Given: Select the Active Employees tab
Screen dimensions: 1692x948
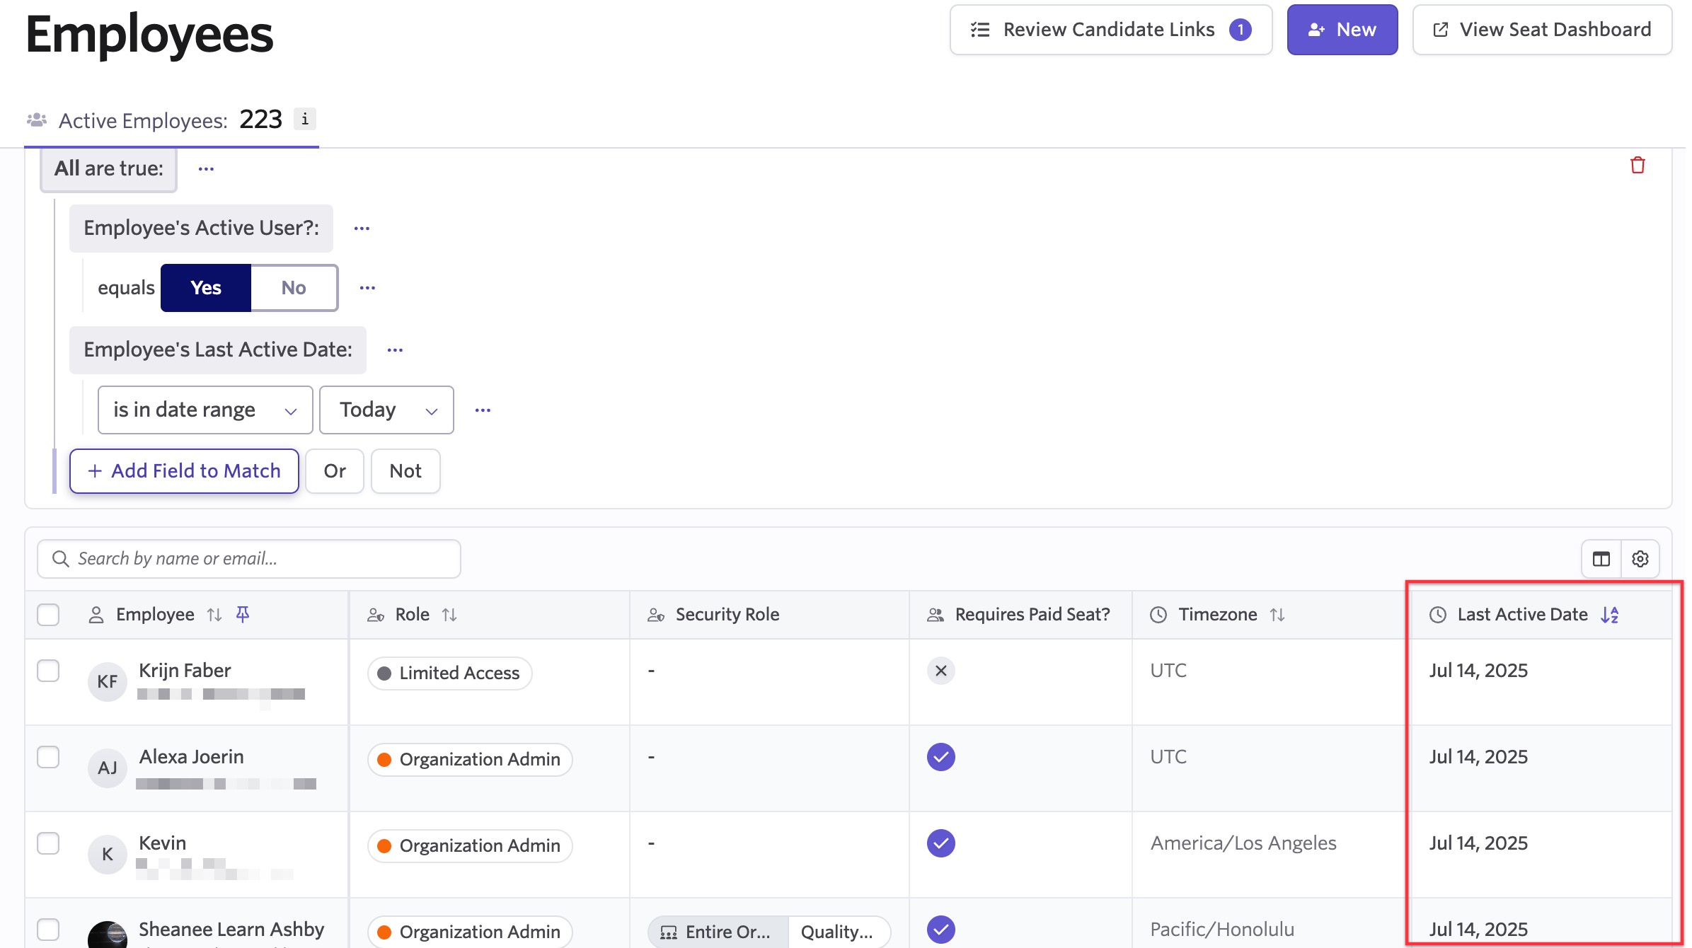Looking at the screenshot, I should pyautogui.click(x=171, y=120).
